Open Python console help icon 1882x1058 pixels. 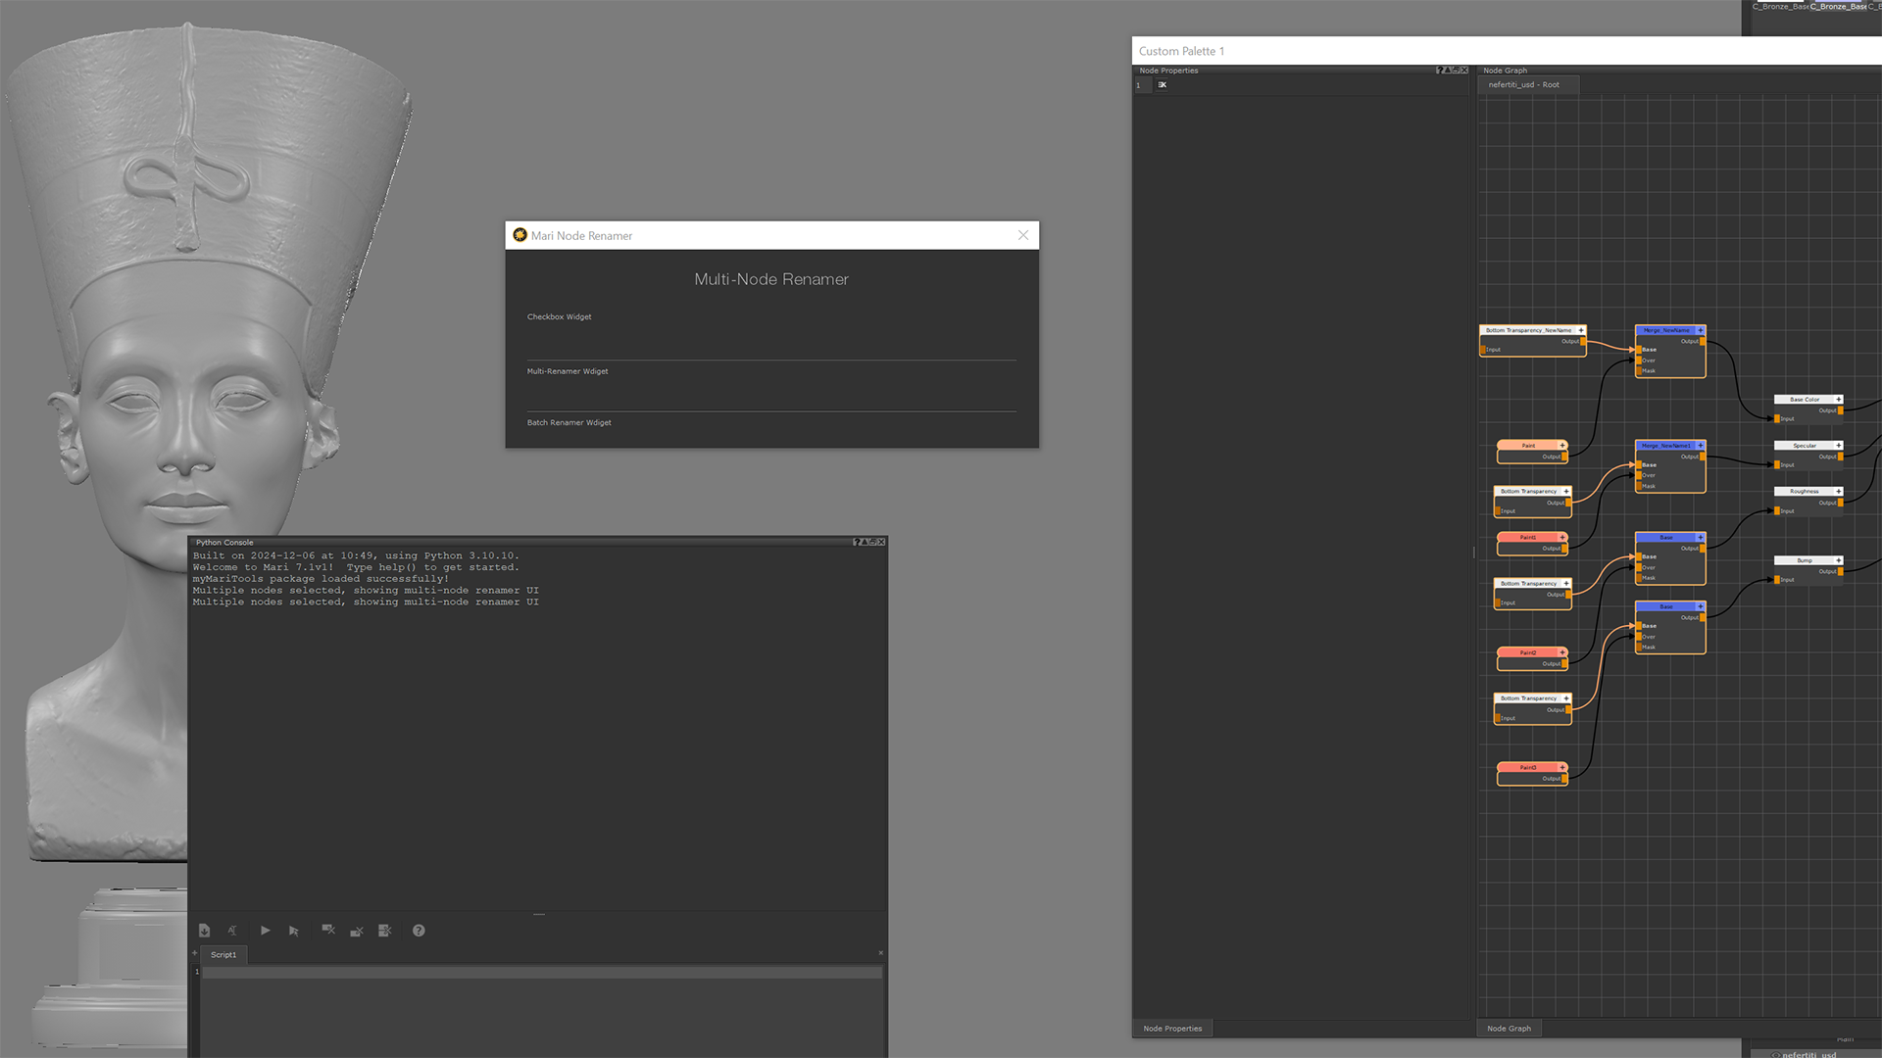(419, 931)
